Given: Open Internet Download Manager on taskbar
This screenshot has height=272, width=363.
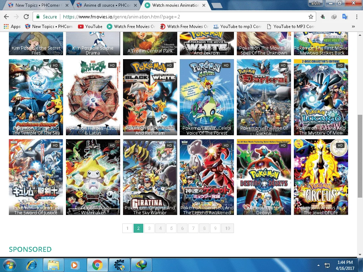Looking at the screenshot, I should (141, 265).
